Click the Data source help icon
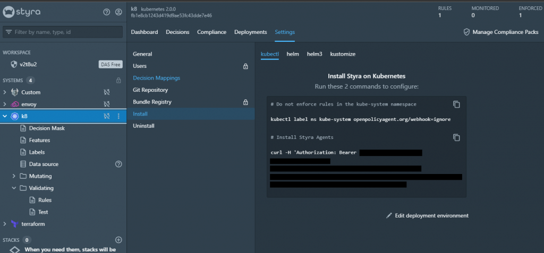Screen dimensions: 544x253 coord(118,164)
